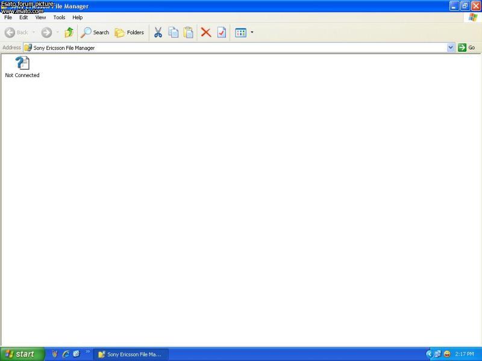Launch Internet Explorer from quick launch

pyautogui.click(x=66, y=354)
